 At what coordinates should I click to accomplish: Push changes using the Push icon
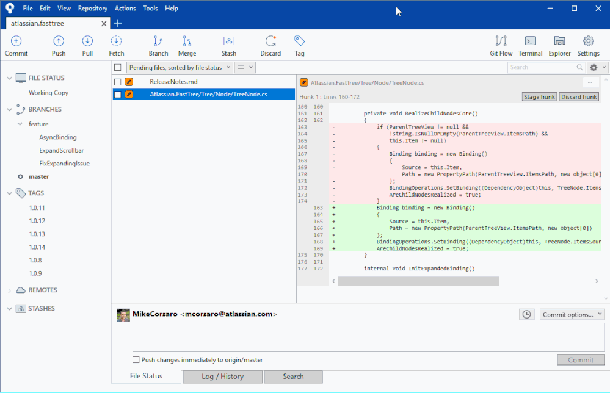click(x=59, y=41)
